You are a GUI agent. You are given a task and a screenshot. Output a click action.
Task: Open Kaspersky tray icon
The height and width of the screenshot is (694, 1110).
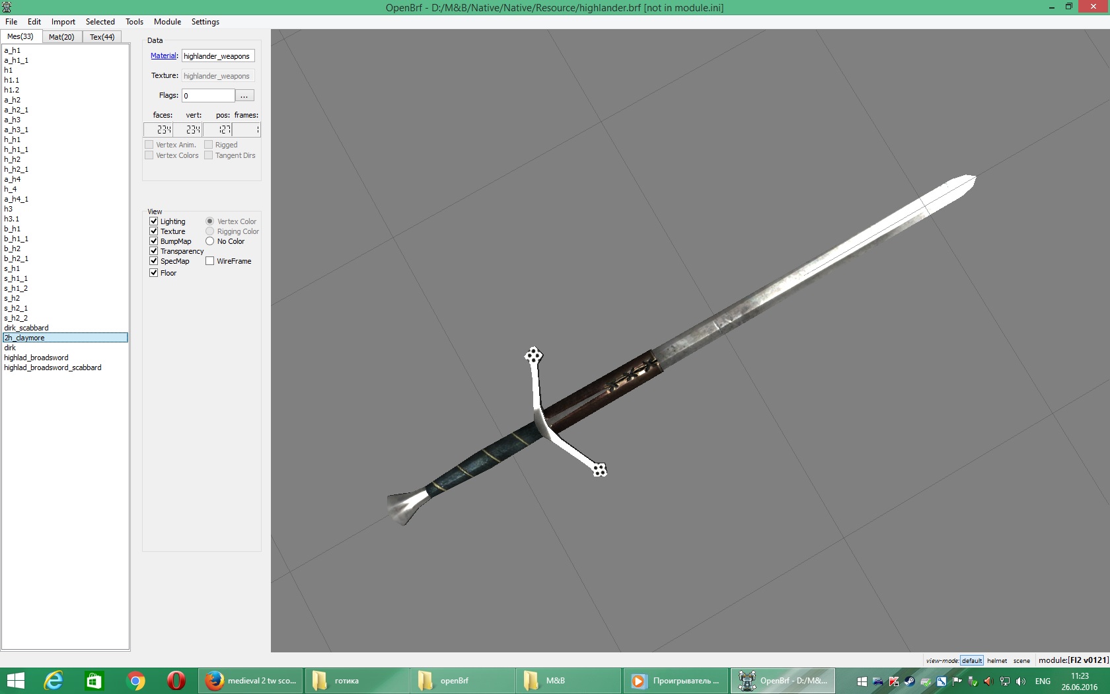893,681
